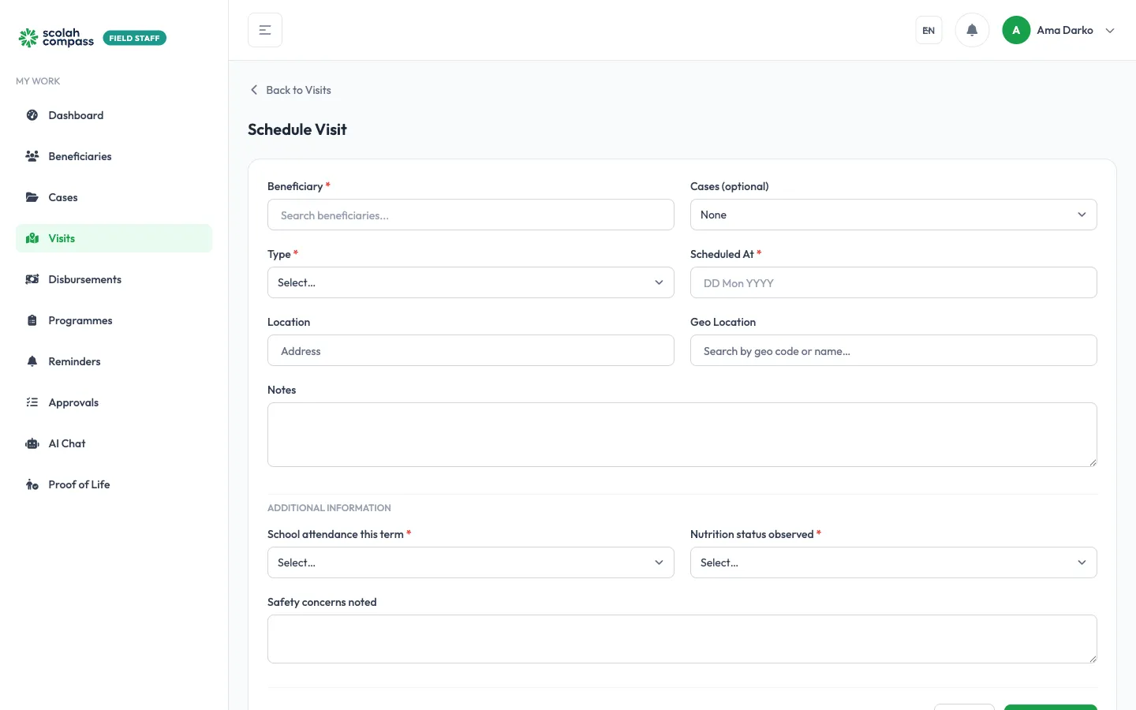Click the Additional Information section label
The image size is (1136, 710).
(x=329, y=508)
